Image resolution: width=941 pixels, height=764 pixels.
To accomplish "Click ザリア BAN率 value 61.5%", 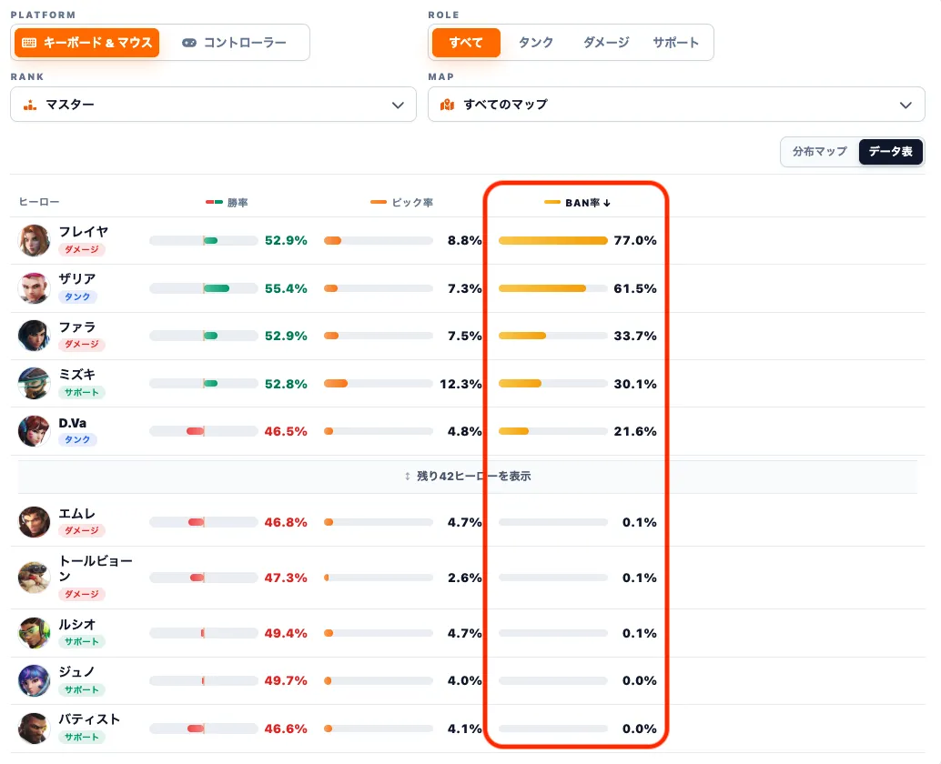I will coord(635,288).
